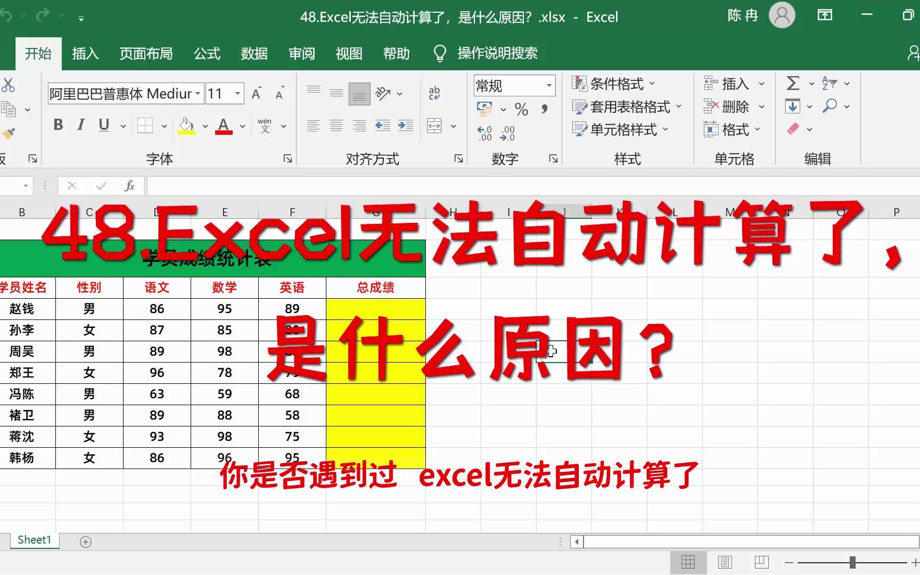Image resolution: width=920 pixels, height=575 pixels.
Task: Select middle align icon
Action: 336,94
